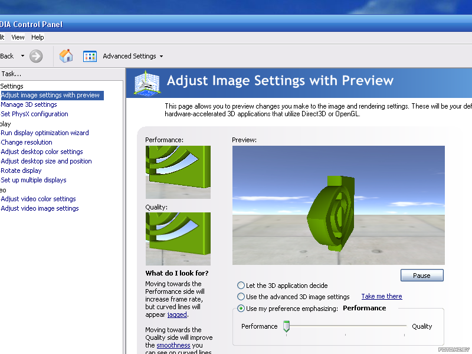Screen dimensions: 472x354
Task: Click the Quality sample thumbnail
Action: 178,239
